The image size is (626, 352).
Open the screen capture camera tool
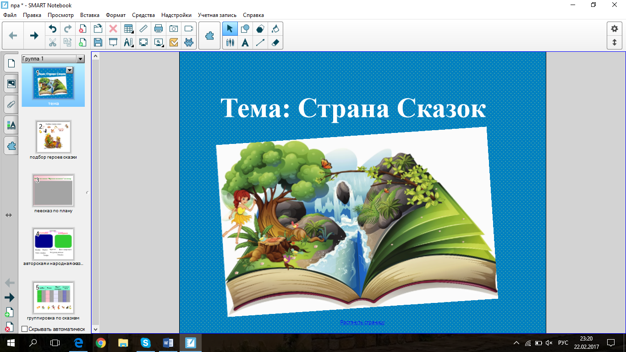pos(174,28)
